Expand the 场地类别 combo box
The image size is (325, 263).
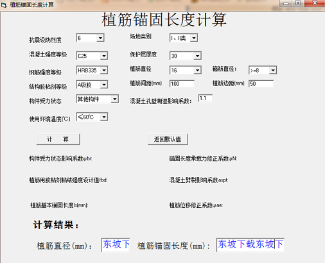tap(184, 38)
